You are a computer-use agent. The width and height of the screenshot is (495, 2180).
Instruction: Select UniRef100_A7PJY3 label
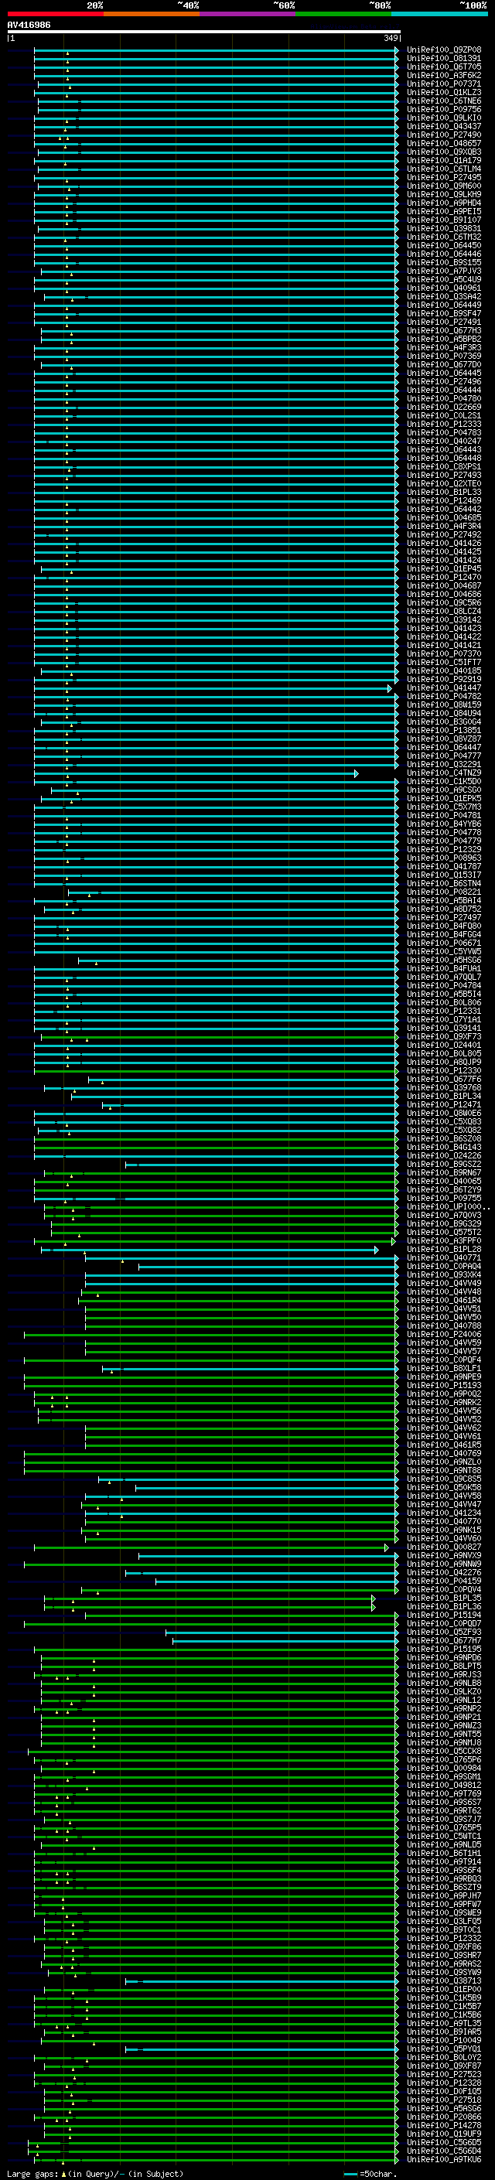click(444, 271)
